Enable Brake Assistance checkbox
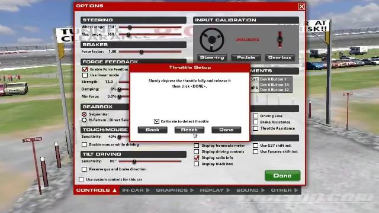The width and height of the screenshot is (379, 213). point(255,122)
